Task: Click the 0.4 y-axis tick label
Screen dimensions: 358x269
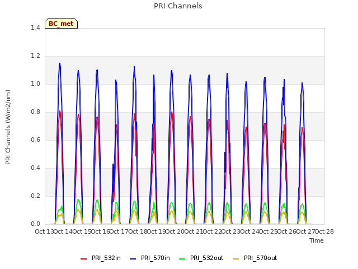Action: coord(35,168)
